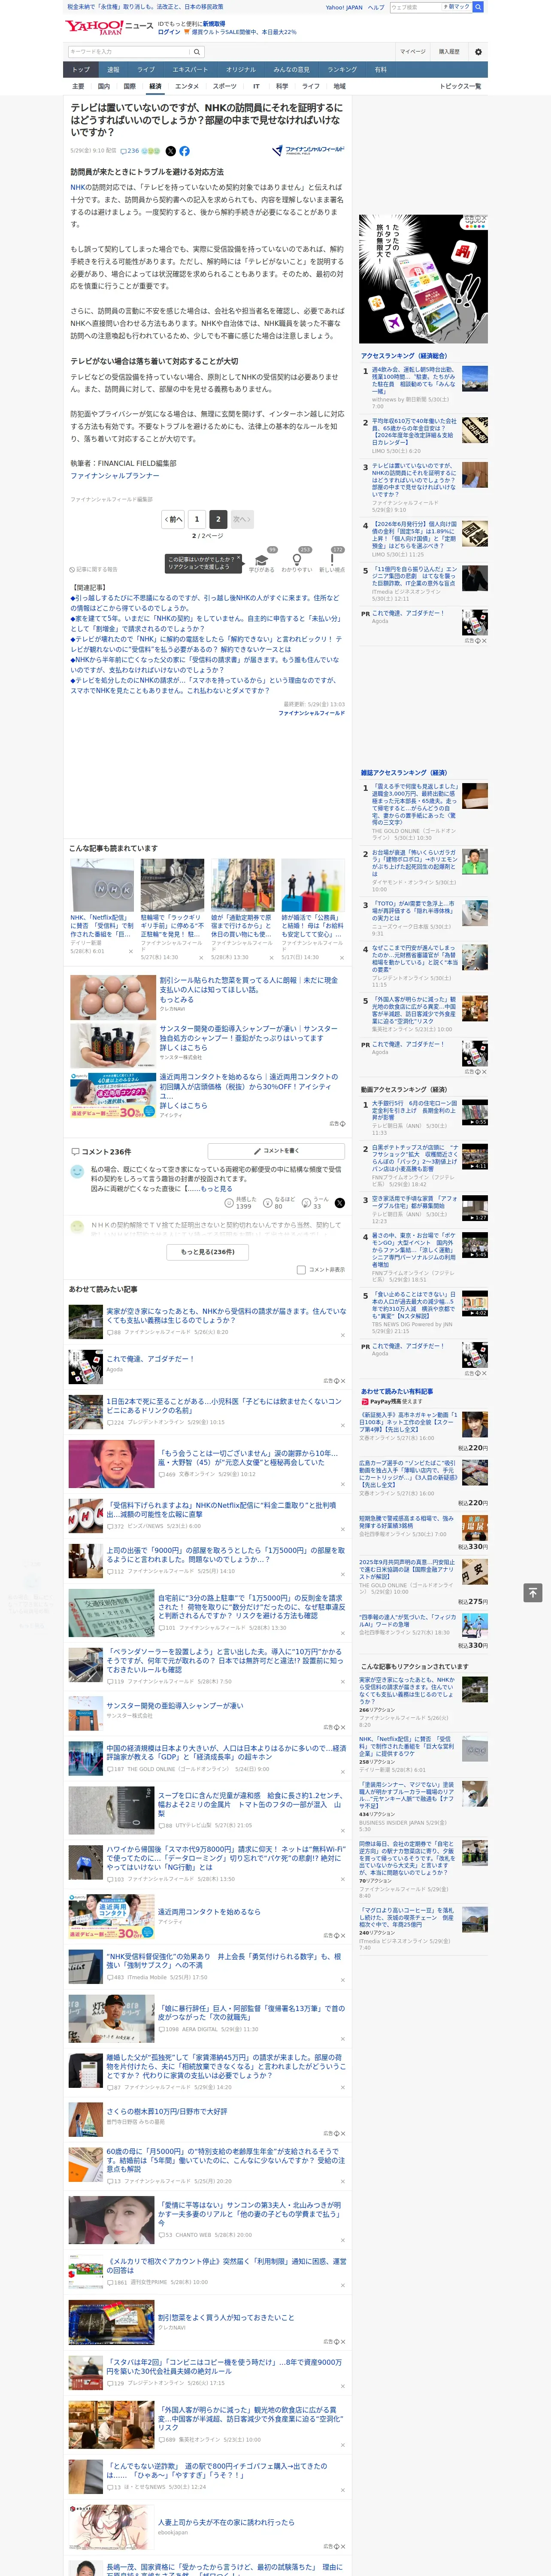Share the article on X
551x2576 pixels.
coord(170,151)
